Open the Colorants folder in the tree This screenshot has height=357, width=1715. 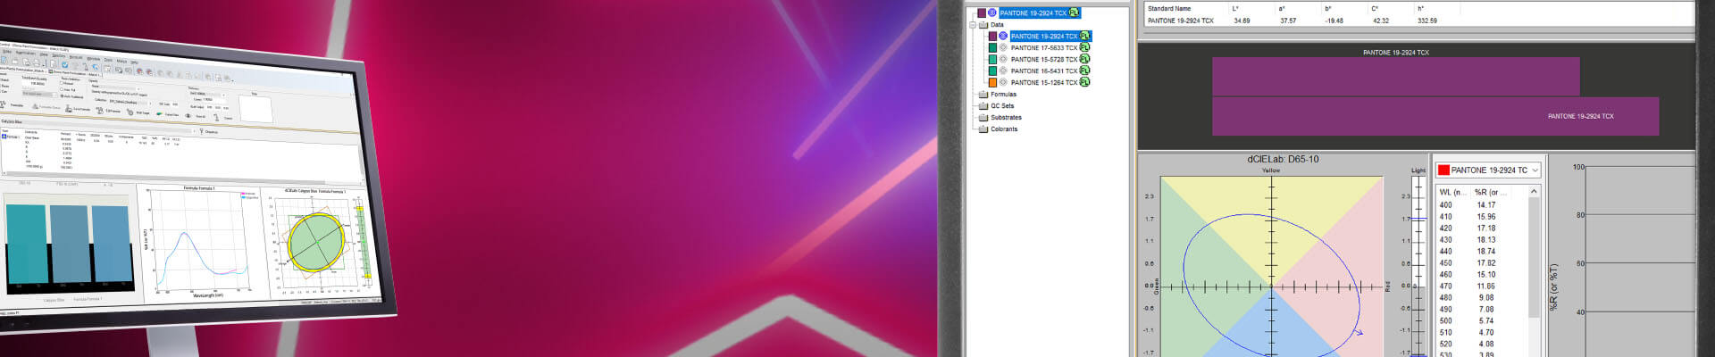pyautogui.click(x=999, y=129)
